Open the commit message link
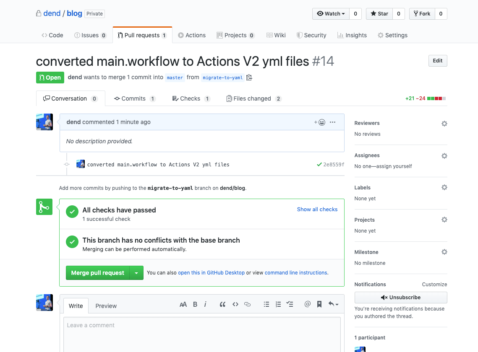478x352 pixels. point(158,164)
